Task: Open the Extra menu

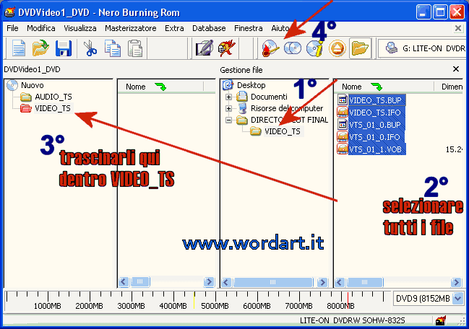Action: (174, 28)
